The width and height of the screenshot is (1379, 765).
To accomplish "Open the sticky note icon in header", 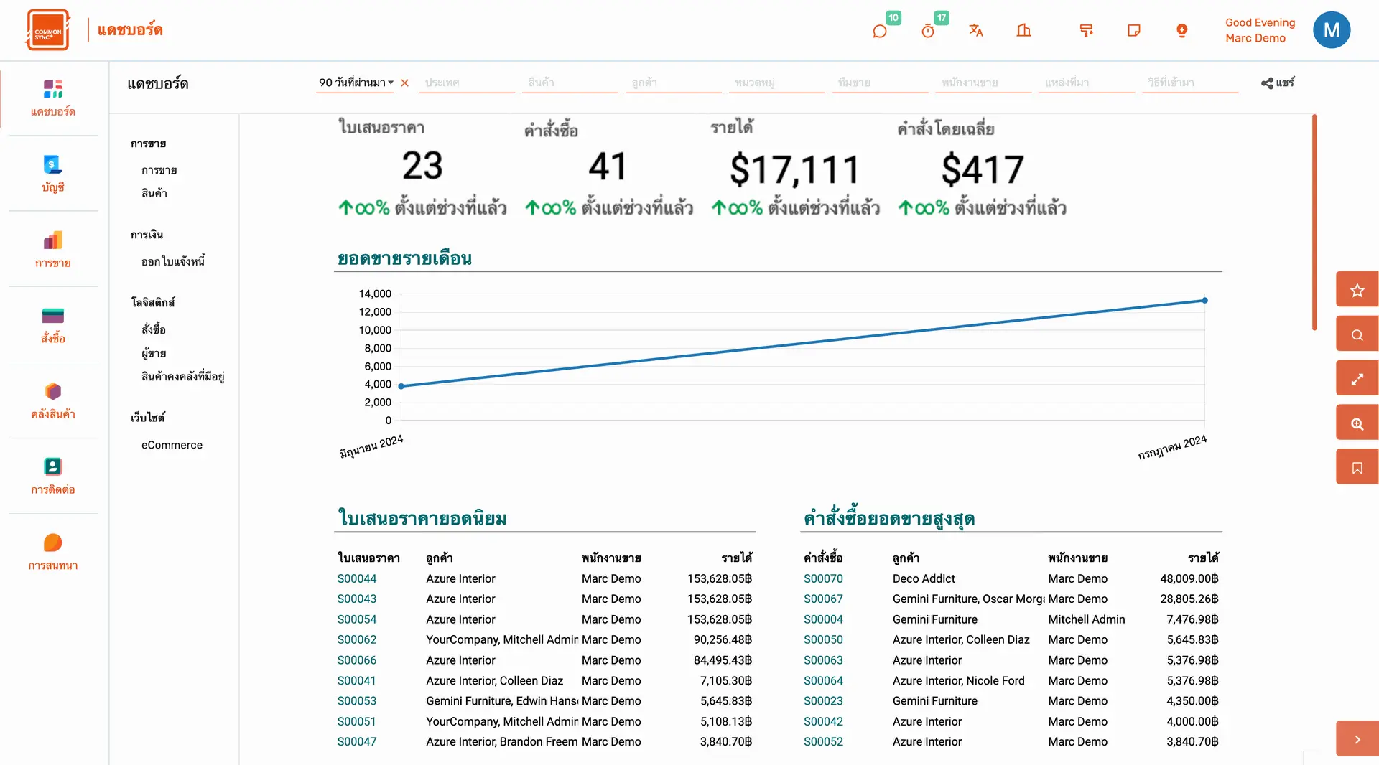I will [1134, 30].
